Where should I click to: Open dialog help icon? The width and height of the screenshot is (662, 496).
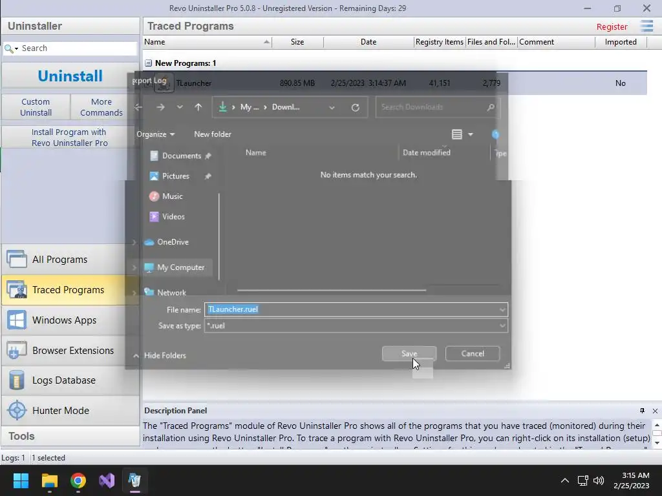click(496, 134)
